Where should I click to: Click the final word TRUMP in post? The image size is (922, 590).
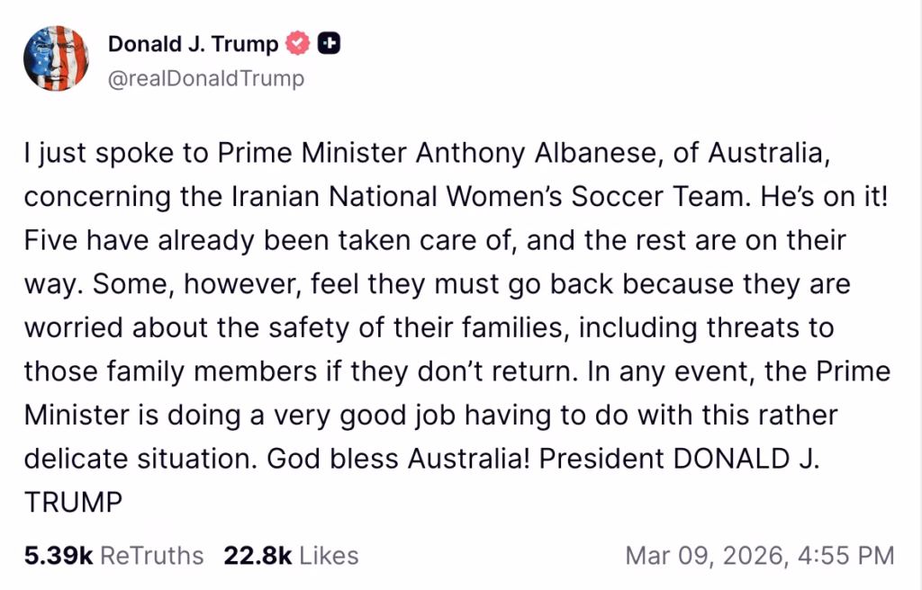(73, 502)
